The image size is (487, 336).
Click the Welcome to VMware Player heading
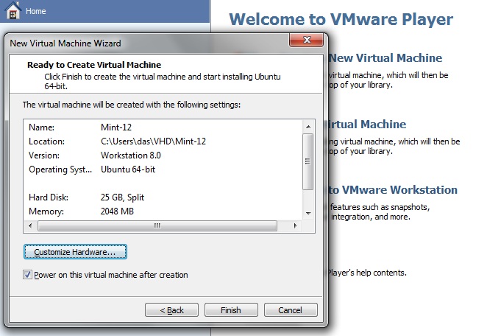click(x=341, y=19)
